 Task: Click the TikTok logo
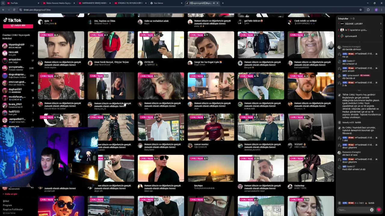coord(12,20)
